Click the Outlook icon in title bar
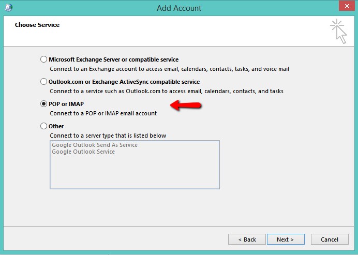Viewport: 358px width, 255px height. tap(8, 8)
